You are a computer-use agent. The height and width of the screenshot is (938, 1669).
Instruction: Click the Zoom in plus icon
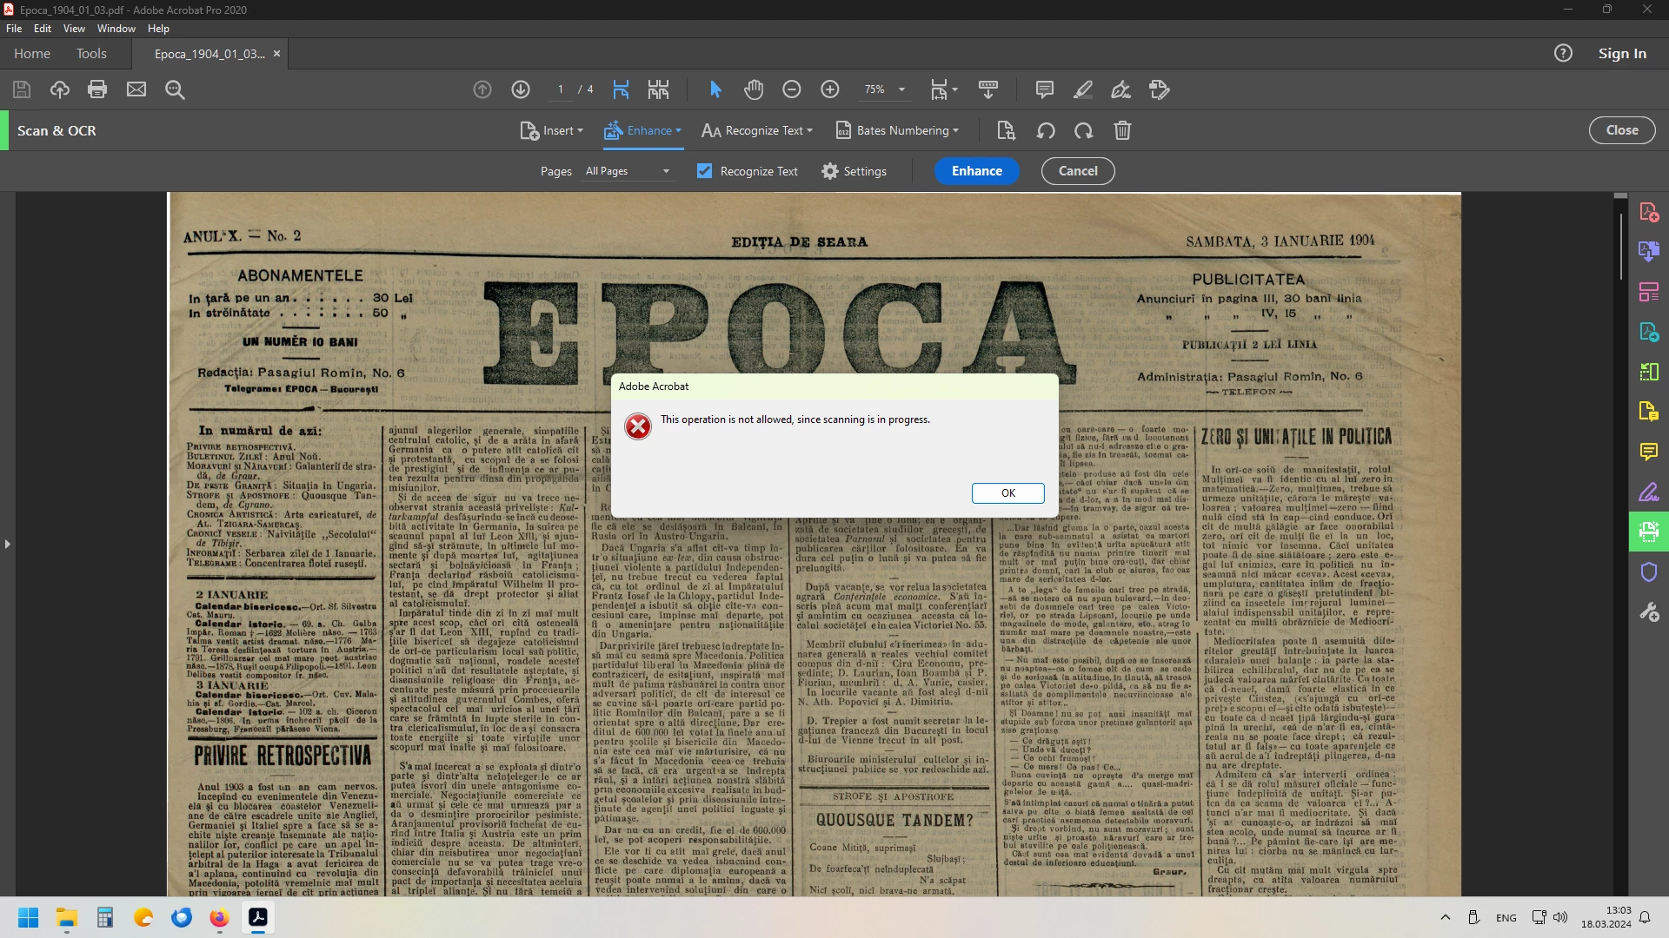tap(829, 89)
